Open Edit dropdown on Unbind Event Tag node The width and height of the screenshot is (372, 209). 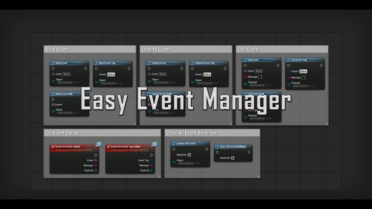(207, 74)
